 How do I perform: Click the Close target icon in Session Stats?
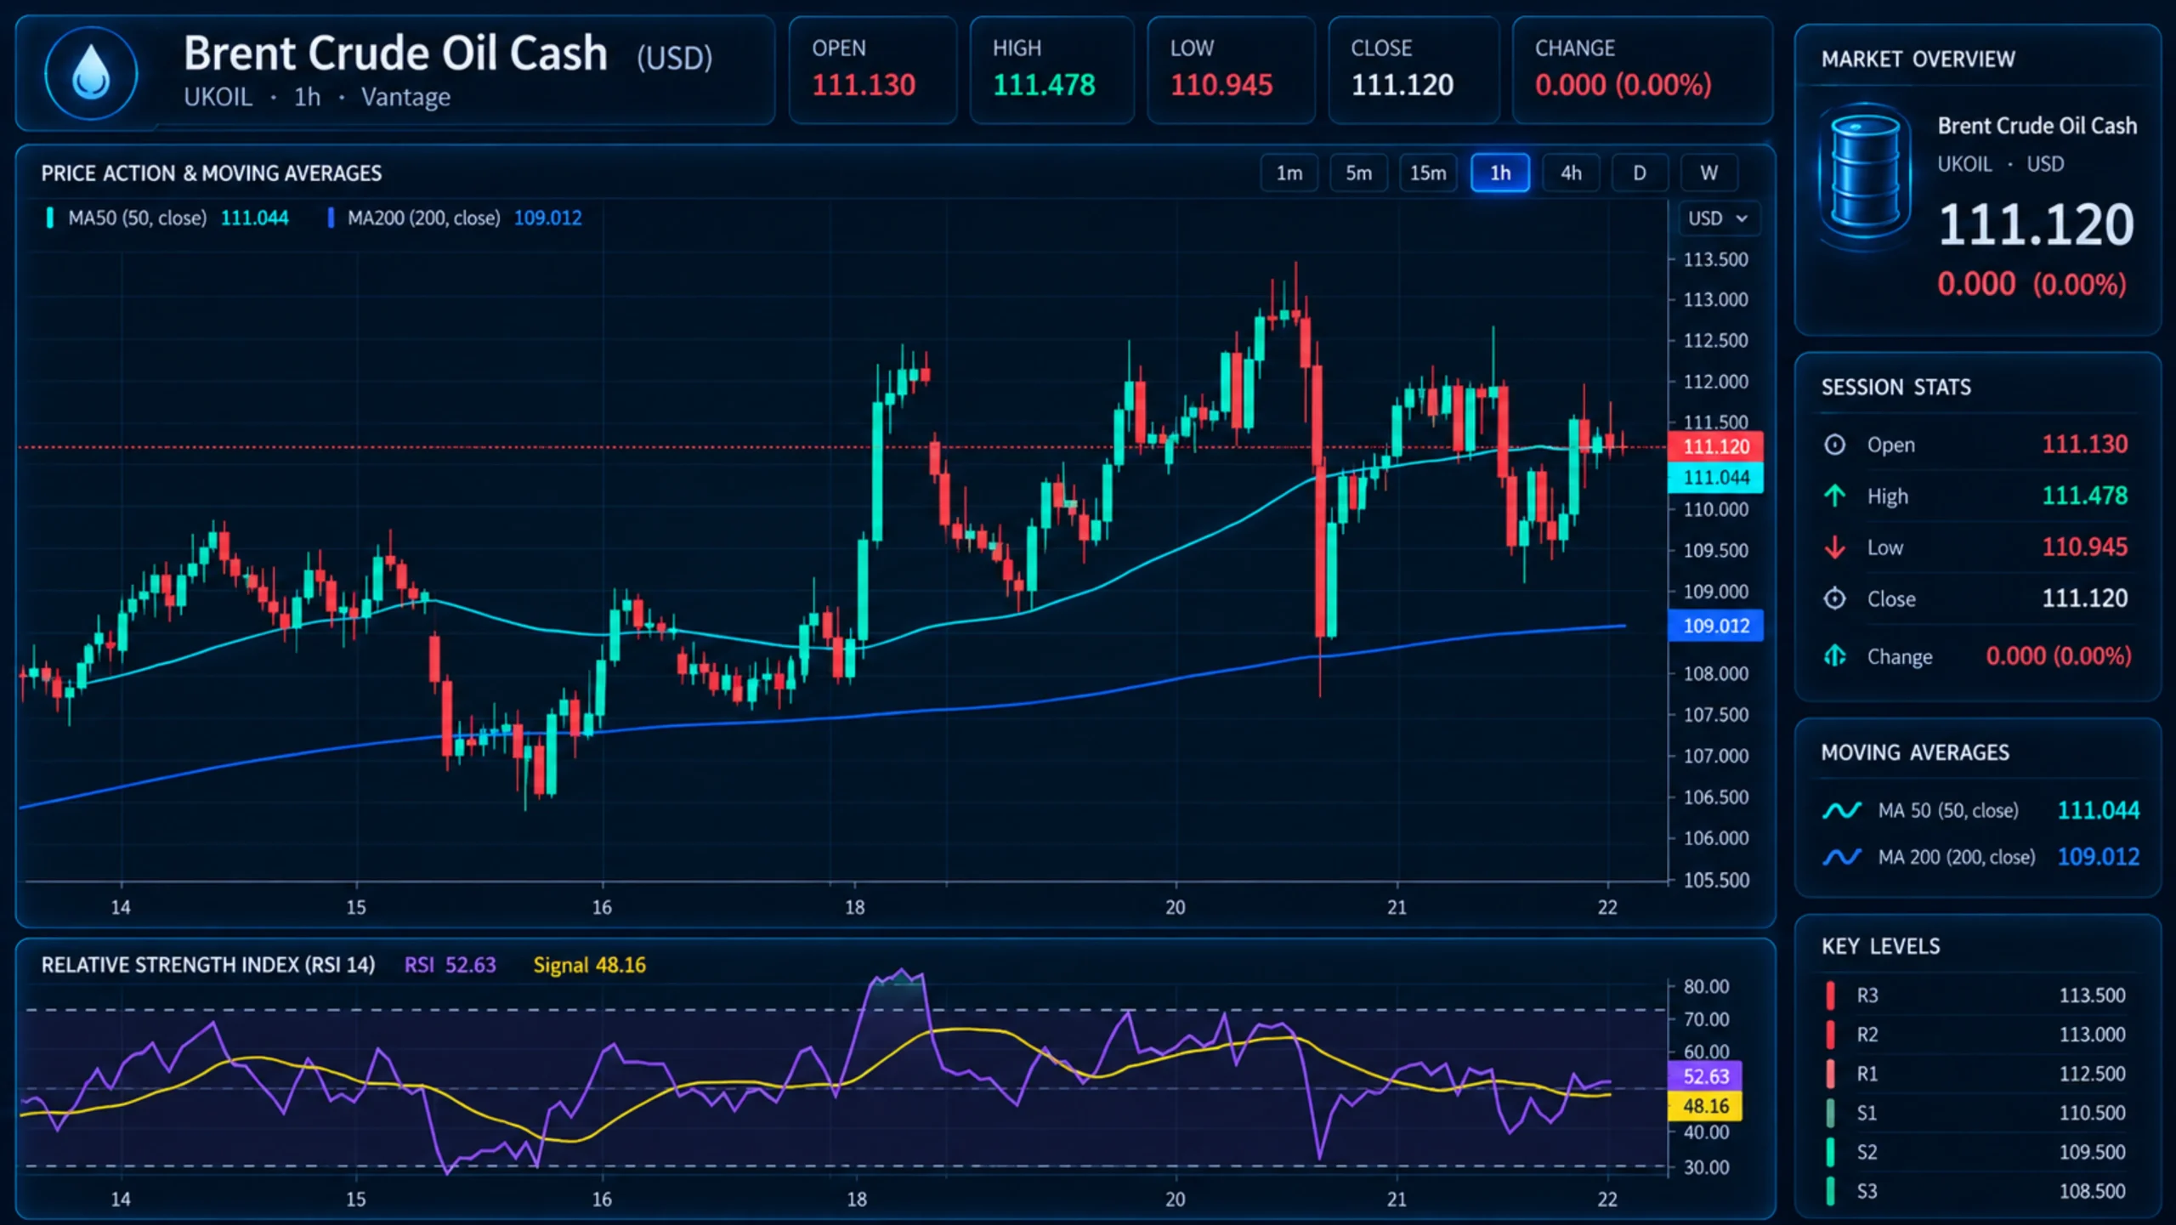1834,598
